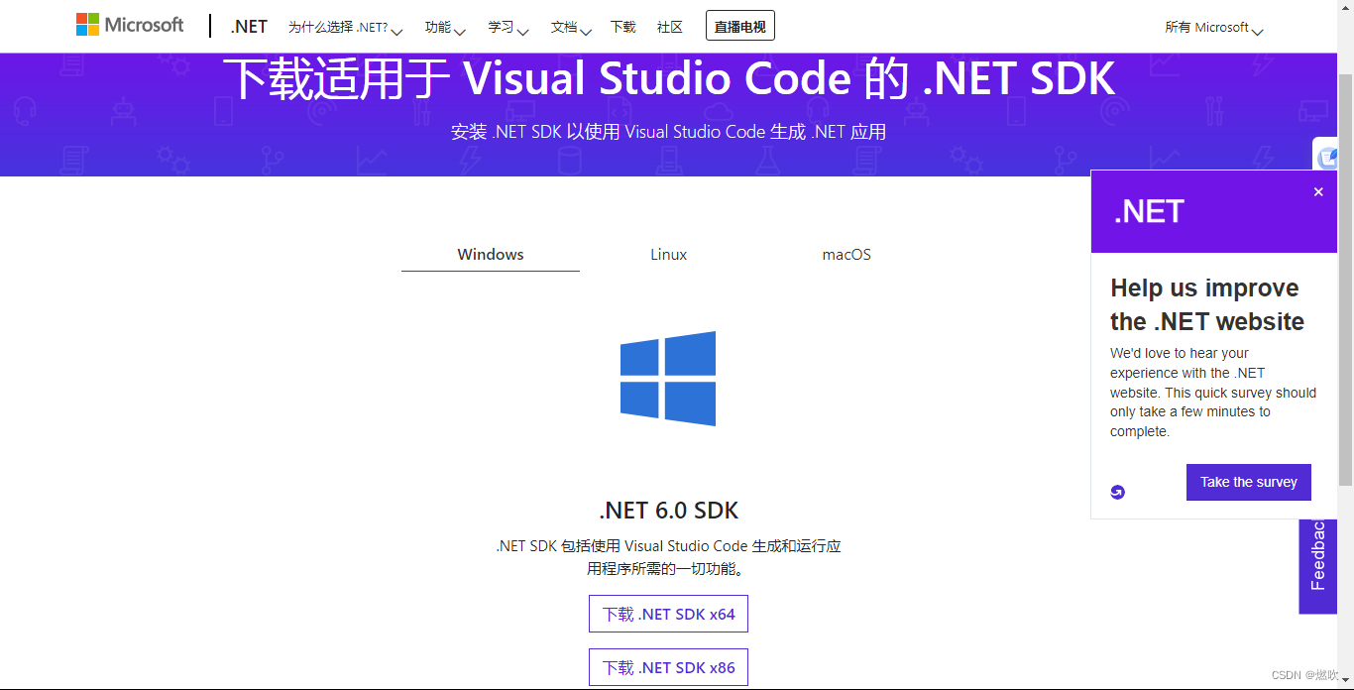Image resolution: width=1354 pixels, height=690 pixels.
Task: Open the 下载 nav link
Action: [x=622, y=27]
